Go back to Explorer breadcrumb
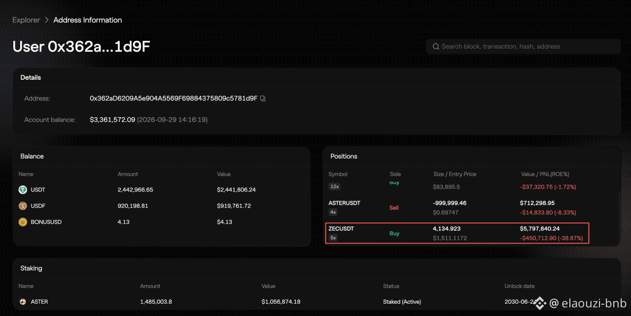The height and width of the screenshot is (316, 631). [26, 20]
